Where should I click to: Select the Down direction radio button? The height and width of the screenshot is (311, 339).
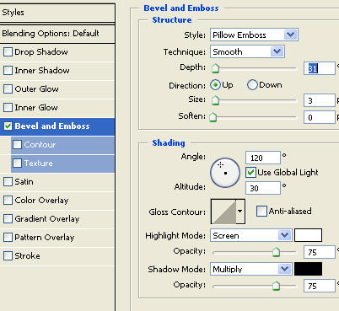point(252,85)
